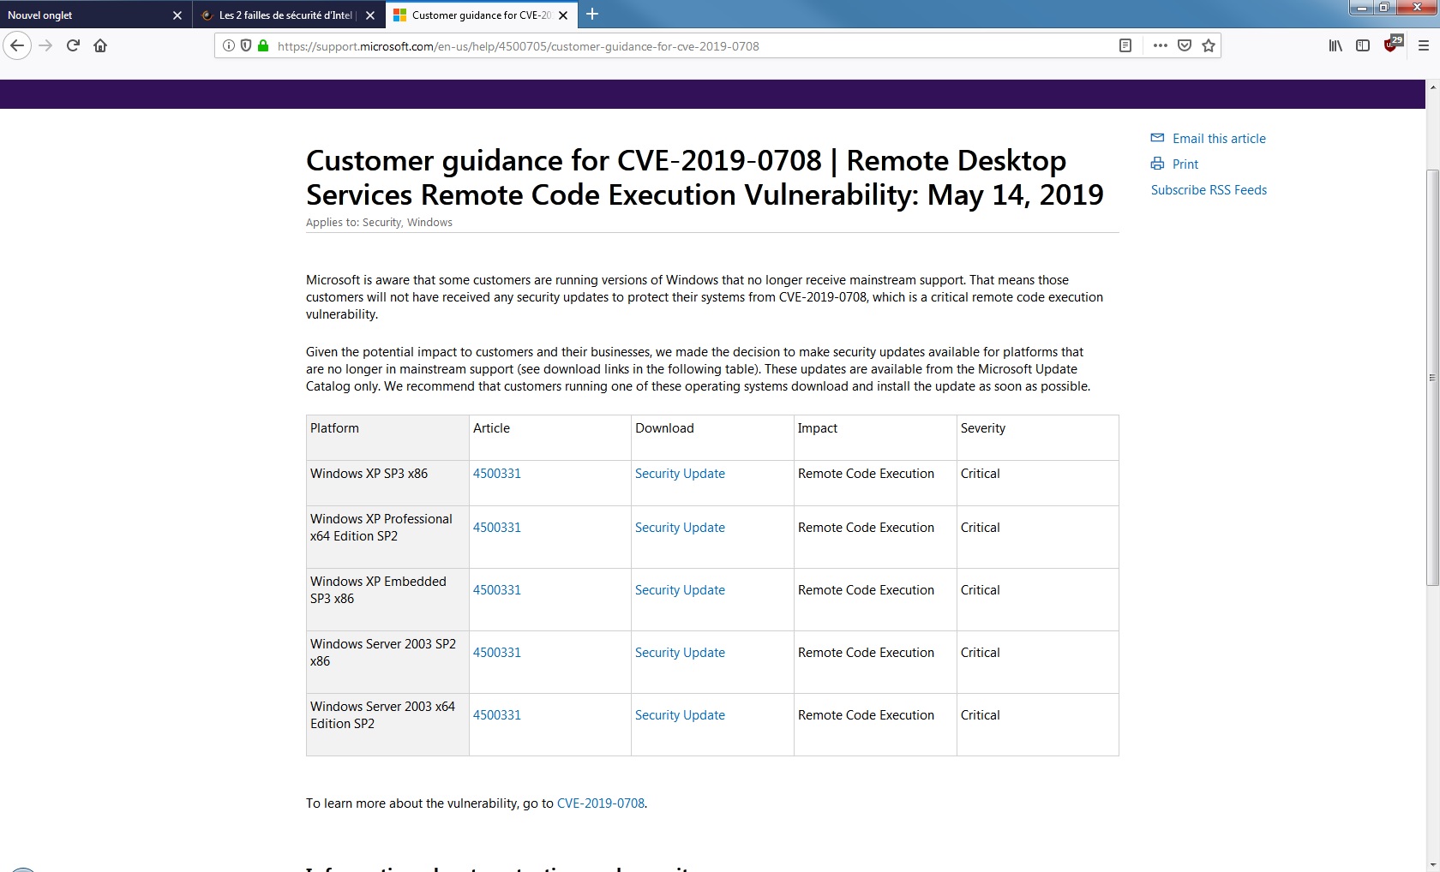Click 'Applies to: Security, Windows' text
Screen dimensions: 1440x872
(379, 223)
